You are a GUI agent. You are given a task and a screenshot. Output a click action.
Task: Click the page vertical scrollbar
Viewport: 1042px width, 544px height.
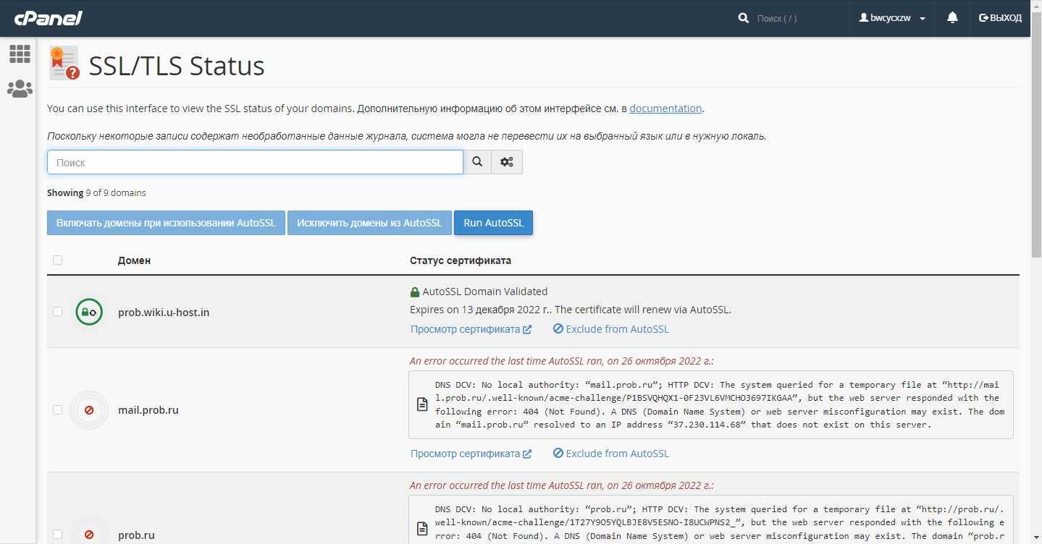point(1036,145)
